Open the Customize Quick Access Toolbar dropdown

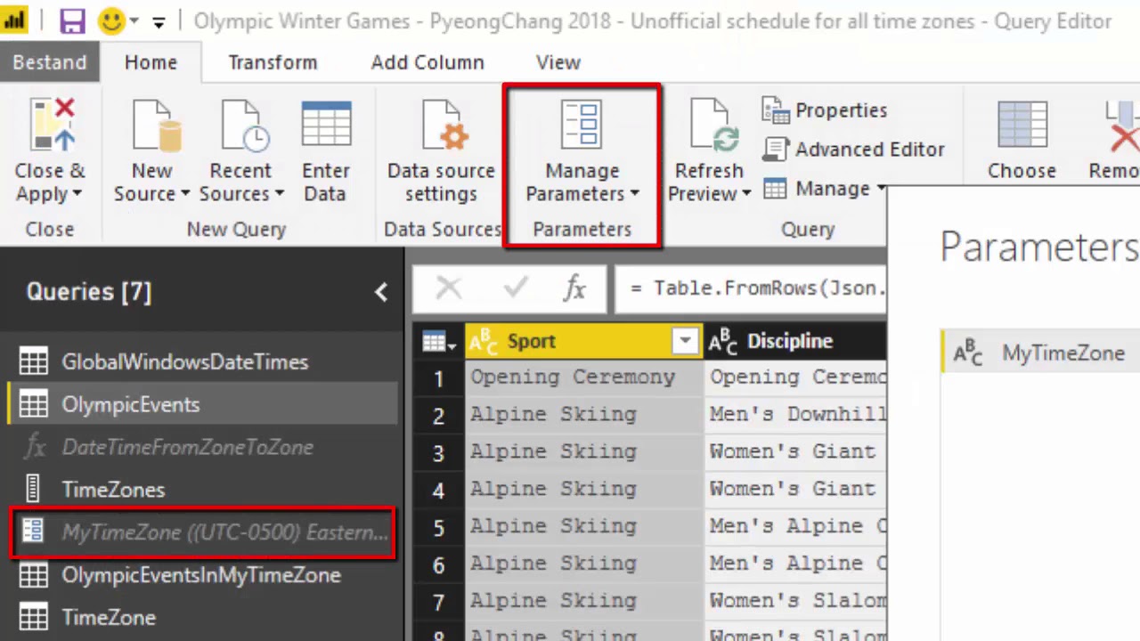pyautogui.click(x=159, y=22)
